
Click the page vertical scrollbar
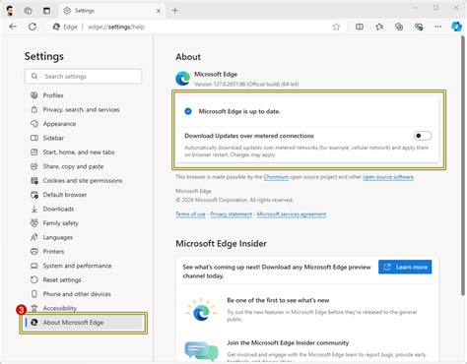pyautogui.click(x=462, y=164)
